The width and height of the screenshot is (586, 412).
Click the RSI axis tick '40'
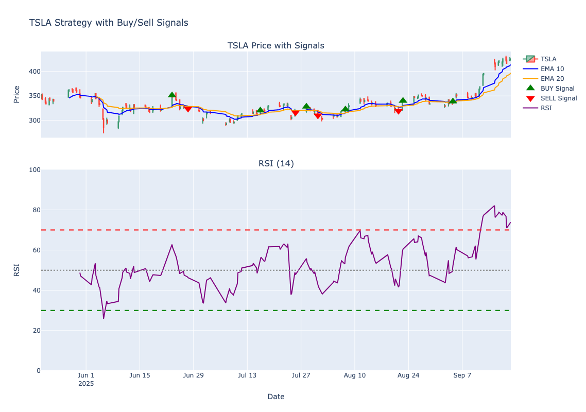(x=37, y=290)
